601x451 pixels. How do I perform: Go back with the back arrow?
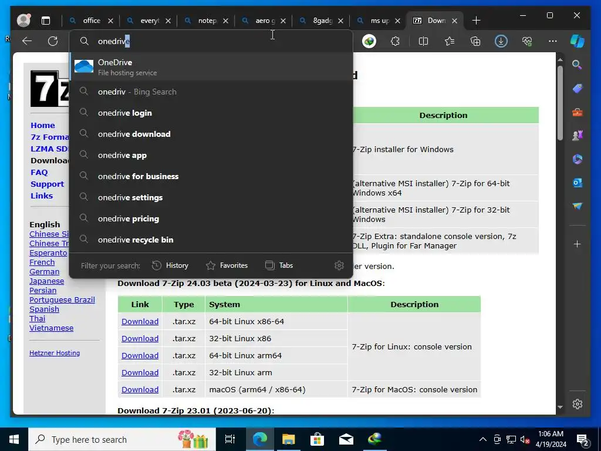click(x=27, y=41)
